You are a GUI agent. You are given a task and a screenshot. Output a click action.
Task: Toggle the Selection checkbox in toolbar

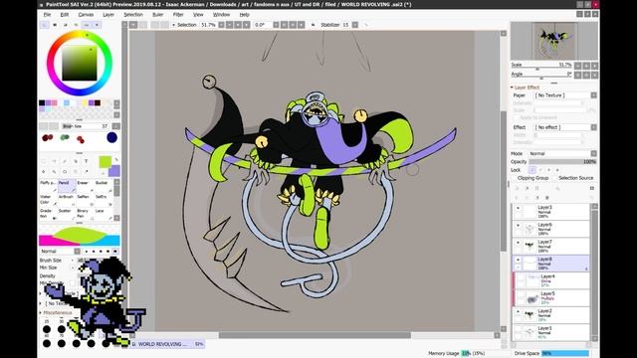[173, 25]
